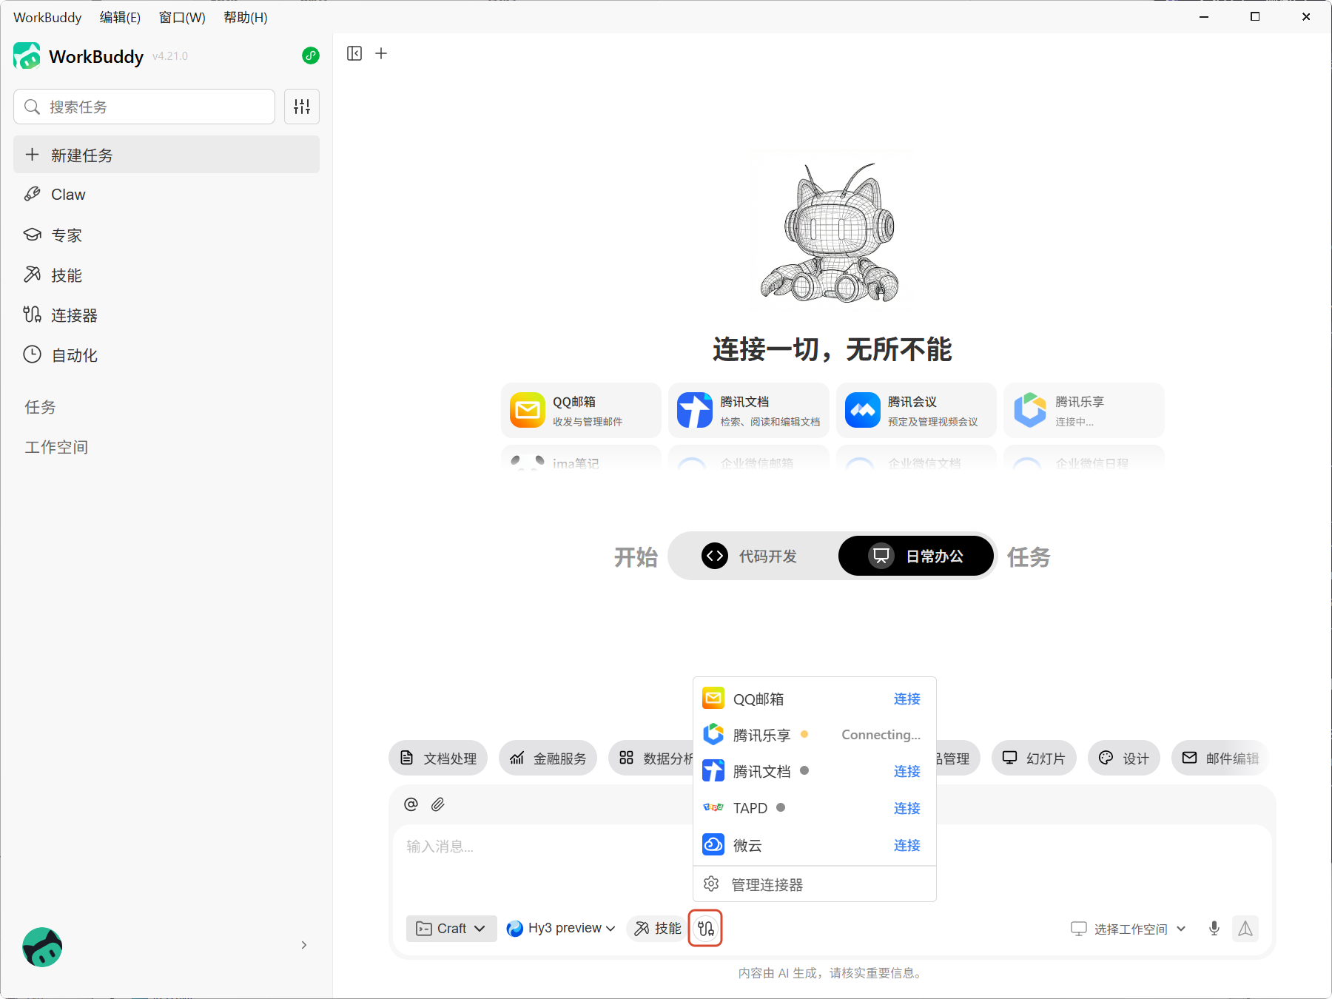Click the 腾讯乐享 row in the popup
Image resolution: width=1332 pixels, height=999 pixels.
815,735
